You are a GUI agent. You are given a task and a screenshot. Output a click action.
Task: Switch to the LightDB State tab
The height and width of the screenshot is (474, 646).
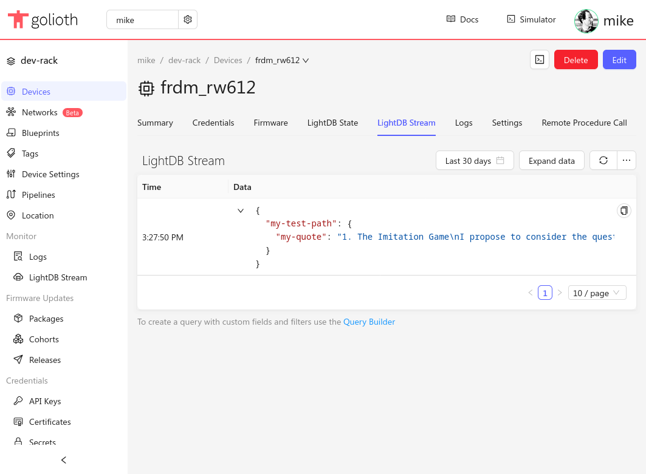coord(332,123)
